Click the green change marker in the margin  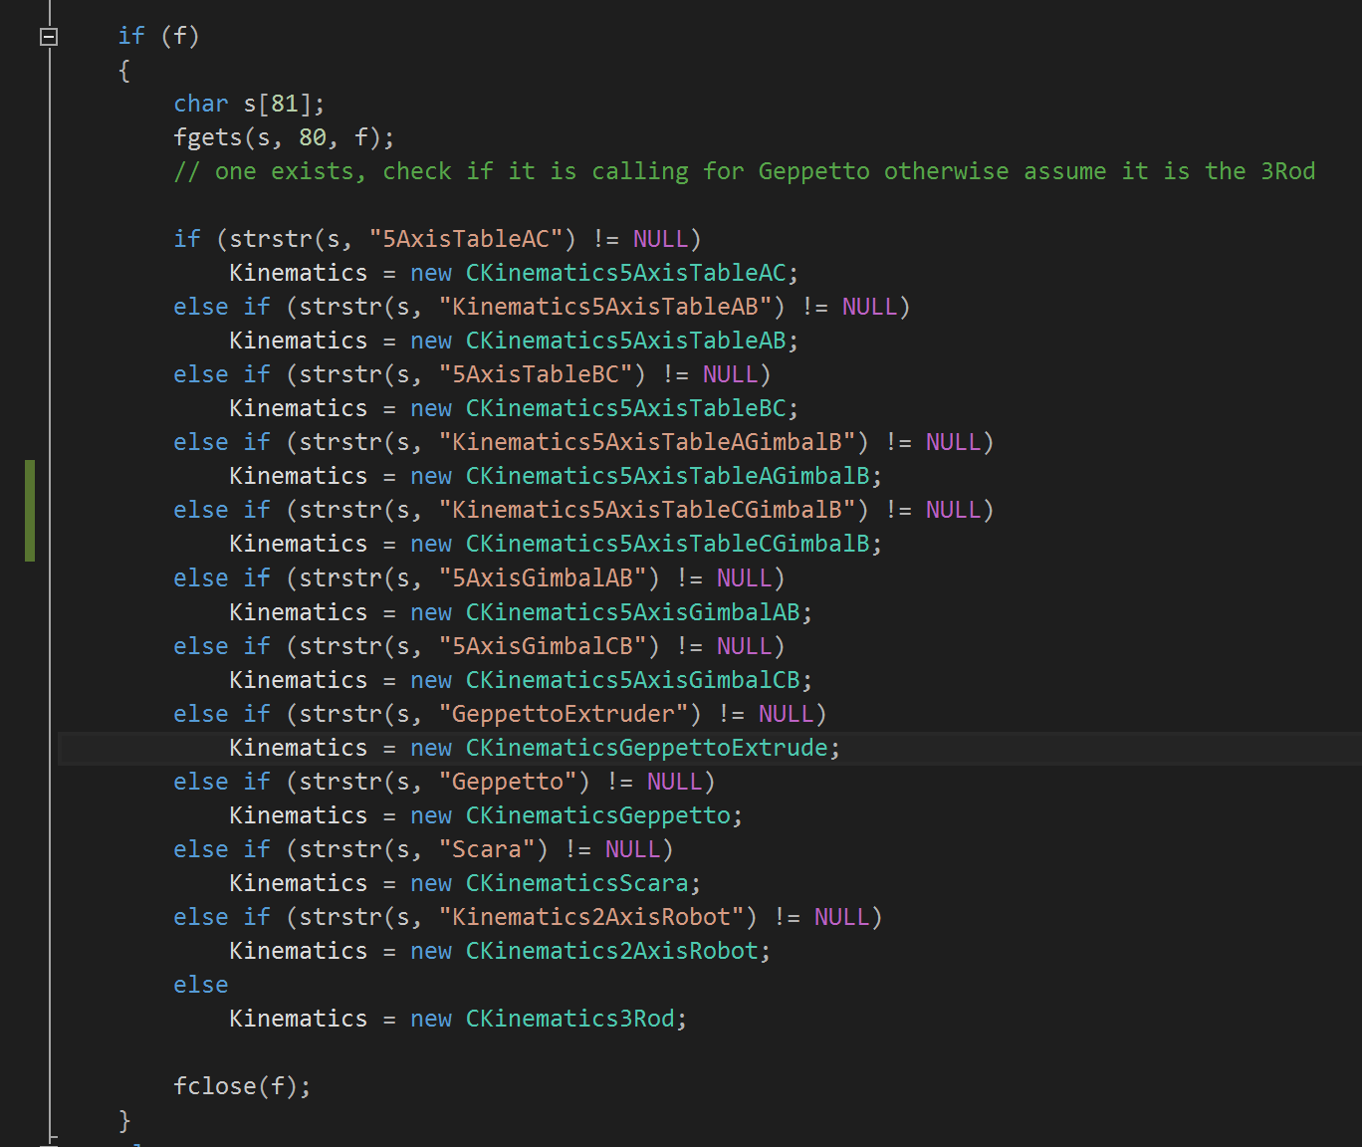click(x=30, y=510)
